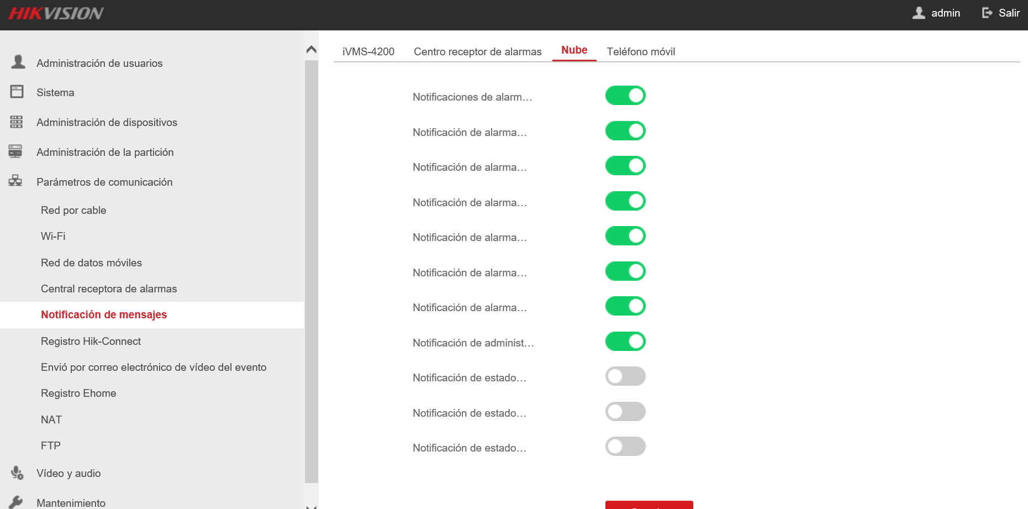Viewport: 1028px width, 509px height.
Task: Click the Administración de la partición icon
Action: pos(15,151)
